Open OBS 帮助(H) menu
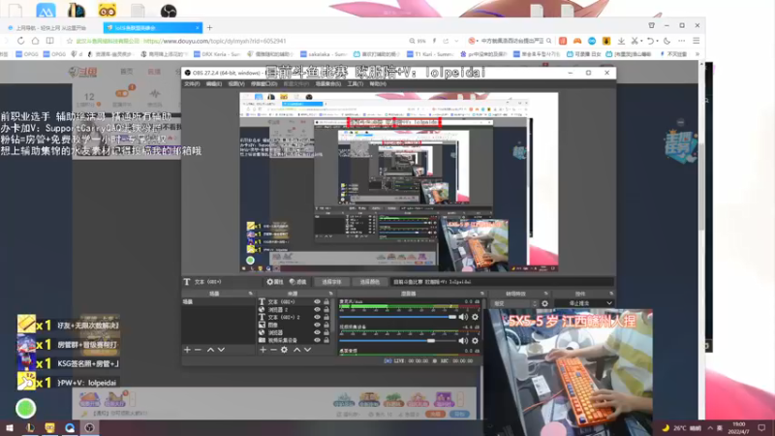This screenshot has height=436, width=775. pos(378,84)
